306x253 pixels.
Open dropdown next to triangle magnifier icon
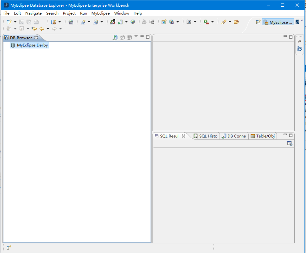click(x=102, y=22)
